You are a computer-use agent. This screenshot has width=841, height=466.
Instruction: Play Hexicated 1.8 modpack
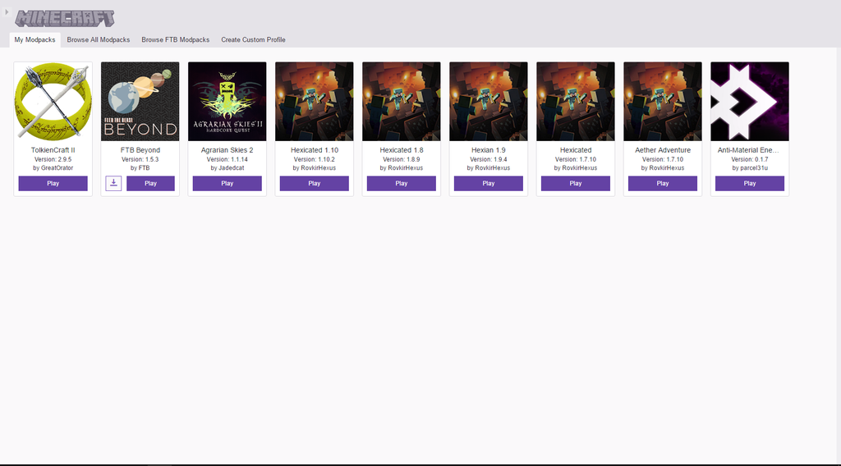point(401,183)
